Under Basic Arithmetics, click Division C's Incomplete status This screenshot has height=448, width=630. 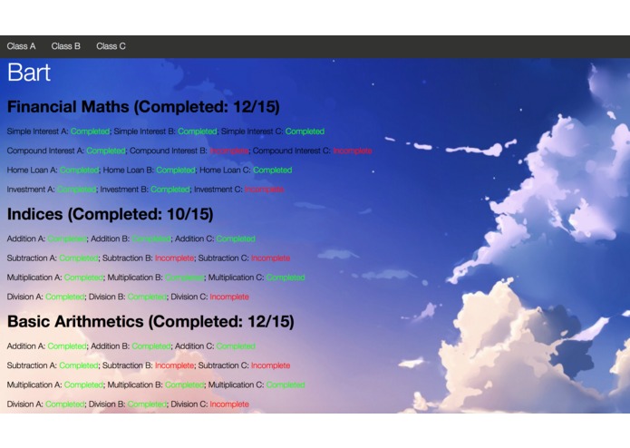[229, 404]
